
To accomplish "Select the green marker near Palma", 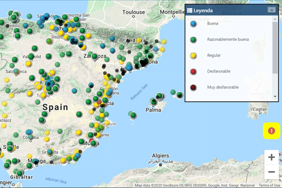I will click(154, 102).
